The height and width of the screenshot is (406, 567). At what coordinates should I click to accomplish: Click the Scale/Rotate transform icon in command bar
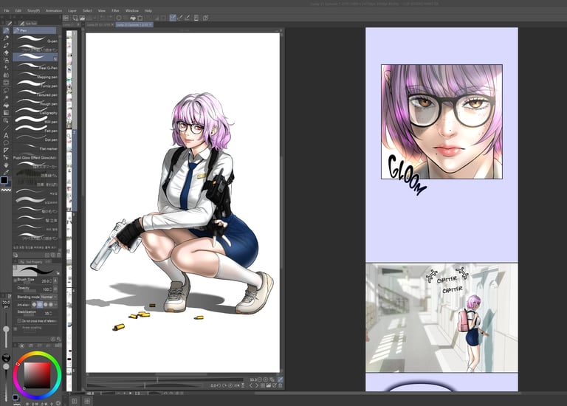click(x=140, y=18)
